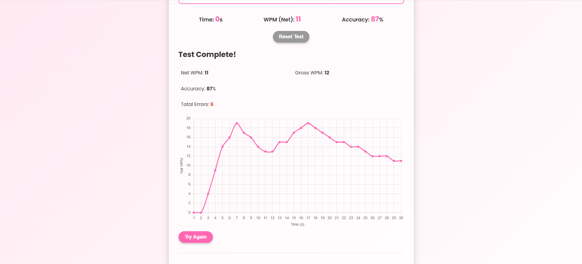Click the Time 0s counter
This screenshot has height=264, width=582.
(x=211, y=19)
